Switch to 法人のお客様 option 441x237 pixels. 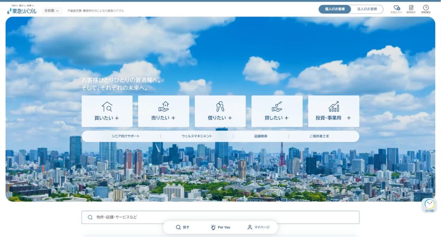tap(367, 9)
